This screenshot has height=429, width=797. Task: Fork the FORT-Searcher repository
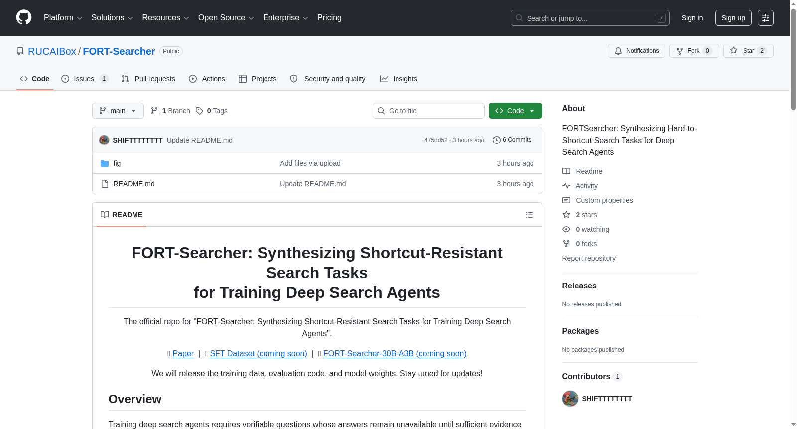[x=694, y=51]
